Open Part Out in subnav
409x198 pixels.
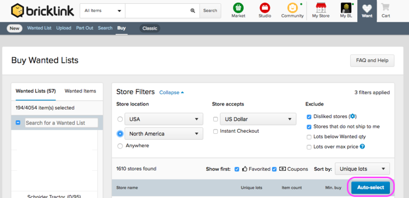85,28
